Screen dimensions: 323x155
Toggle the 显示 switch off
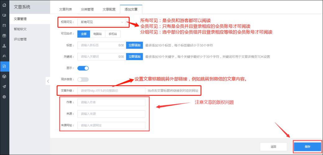83,68
